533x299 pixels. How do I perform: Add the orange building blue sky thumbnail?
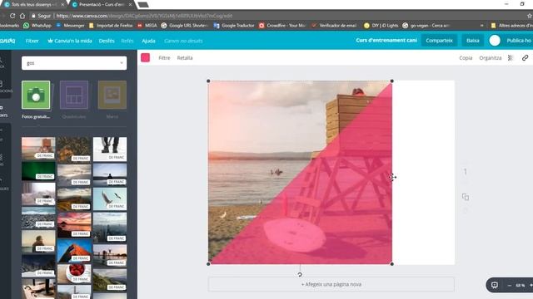[74, 251]
